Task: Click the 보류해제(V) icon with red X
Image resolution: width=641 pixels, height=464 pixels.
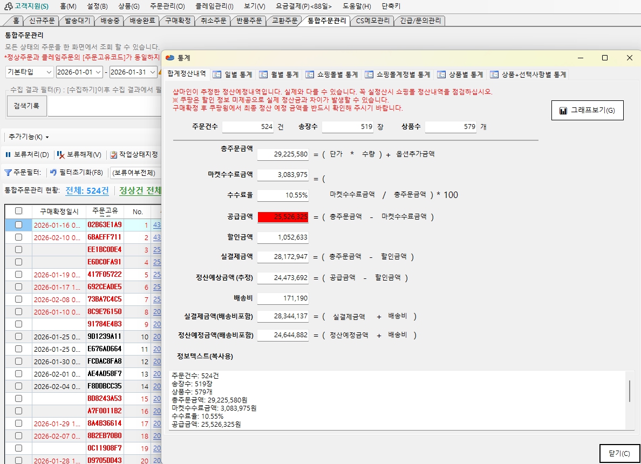Action: (61, 155)
